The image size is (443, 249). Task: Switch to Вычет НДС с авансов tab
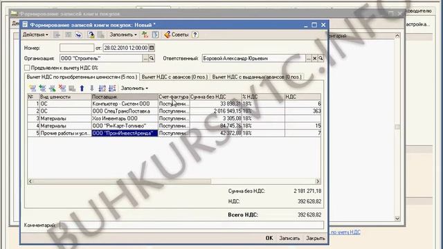click(174, 77)
